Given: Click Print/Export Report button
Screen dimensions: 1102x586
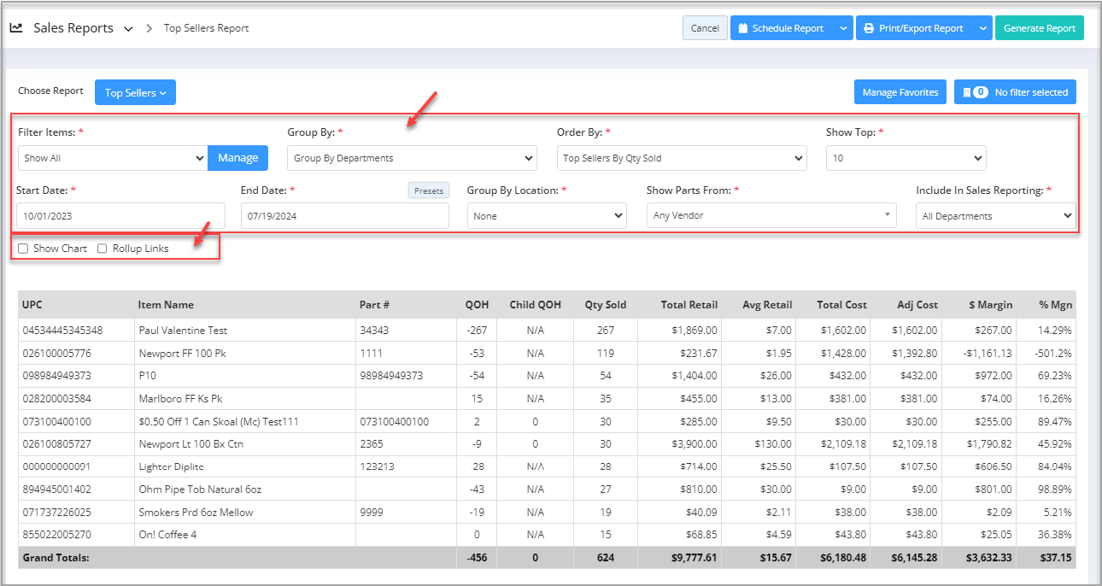Looking at the screenshot, I should point(913,28).
